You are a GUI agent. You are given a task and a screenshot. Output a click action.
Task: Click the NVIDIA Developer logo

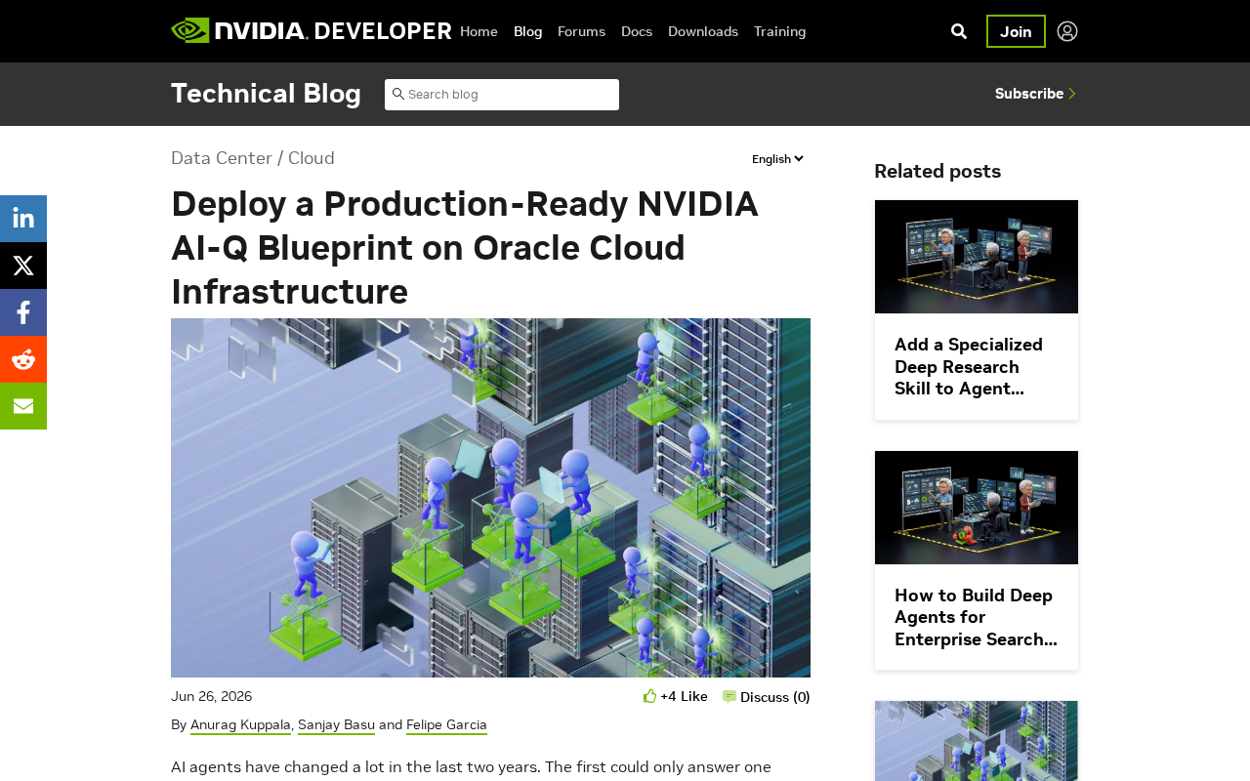pyautogui.click(x=311, y=31)
